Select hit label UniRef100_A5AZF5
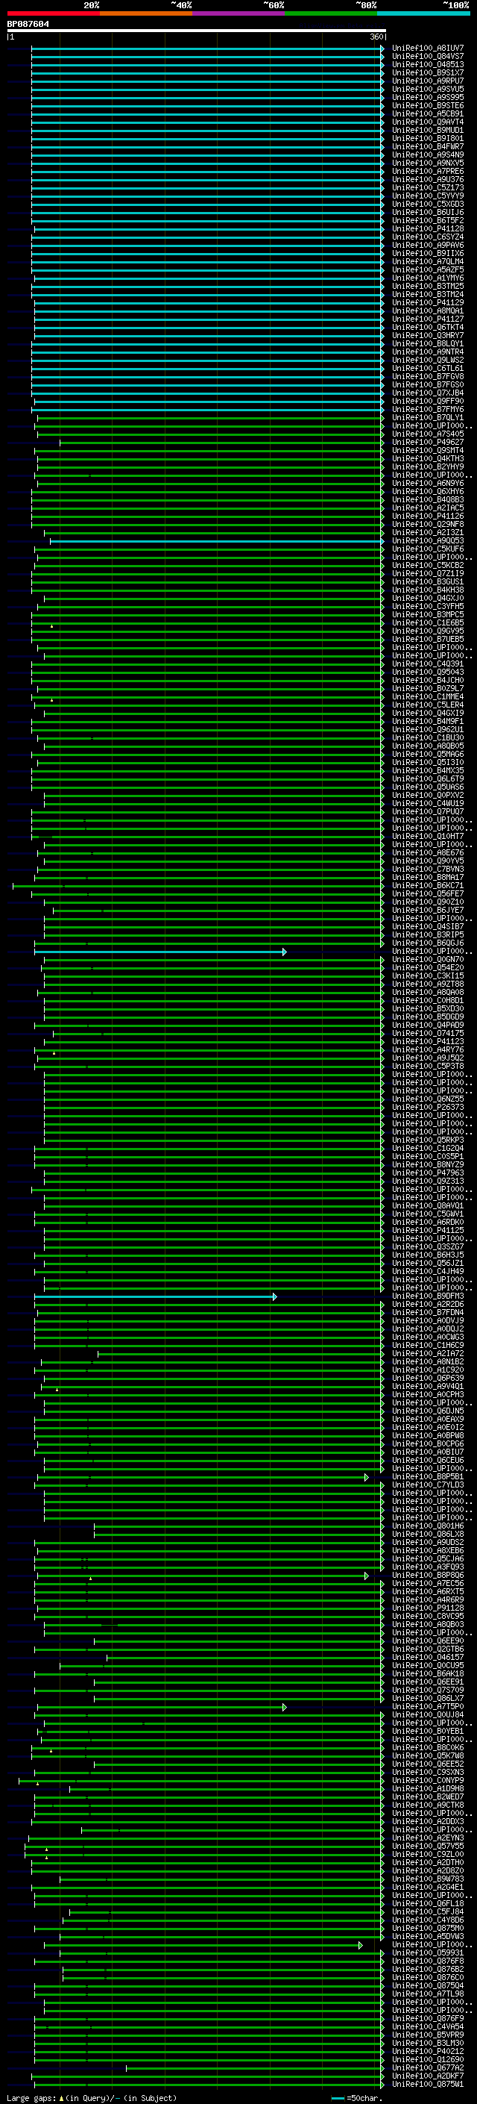This screenshot has height=2104, width=477. tap(427, 269)
